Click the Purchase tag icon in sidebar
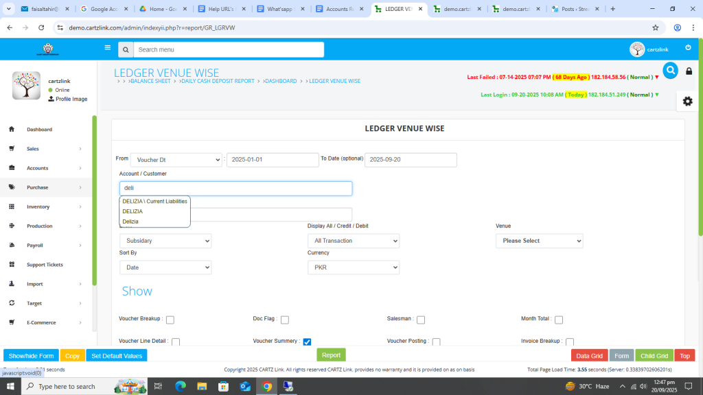Viewport: 703px width, 395px height. (x=12, y=187)
